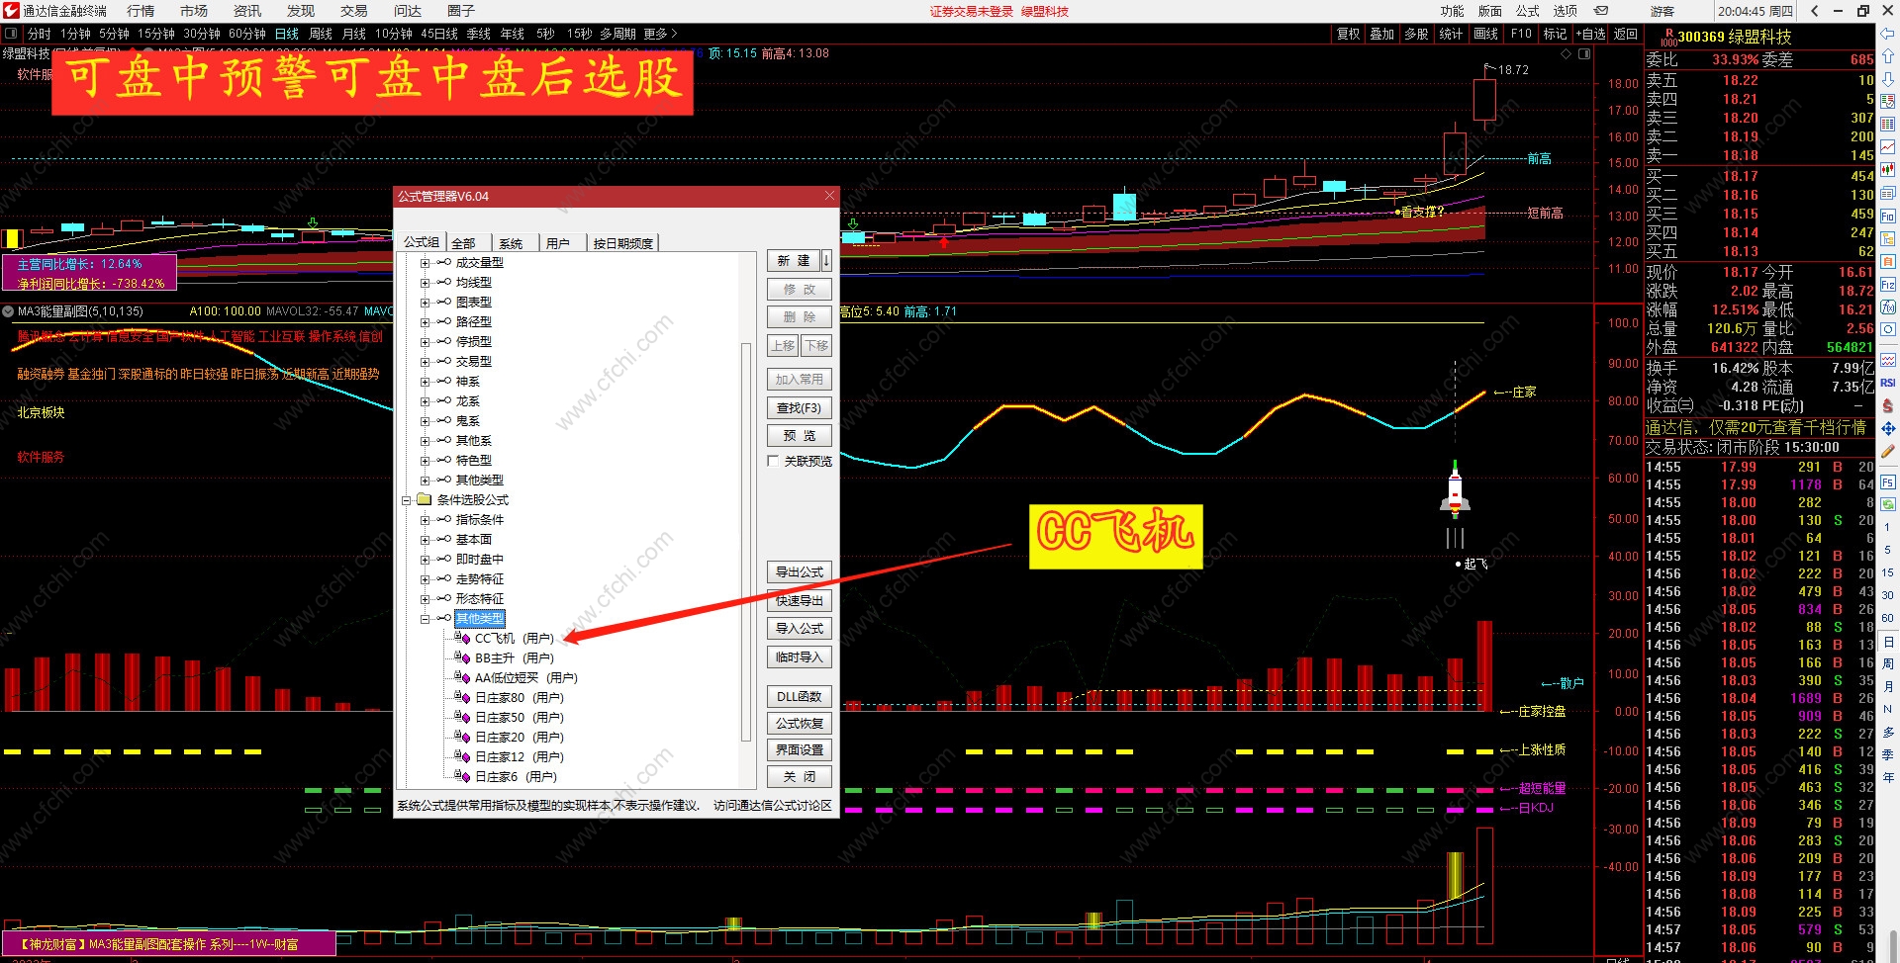Screen dimensions: 1900x963
Task: Open the 行情 menu
Action: click(141, 11)
